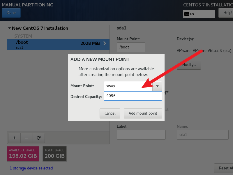Image resolution: width=233 pixels, height=175 pixels.
Task: Click the plus icon to add mount point
Action: (x=14, y=138)
